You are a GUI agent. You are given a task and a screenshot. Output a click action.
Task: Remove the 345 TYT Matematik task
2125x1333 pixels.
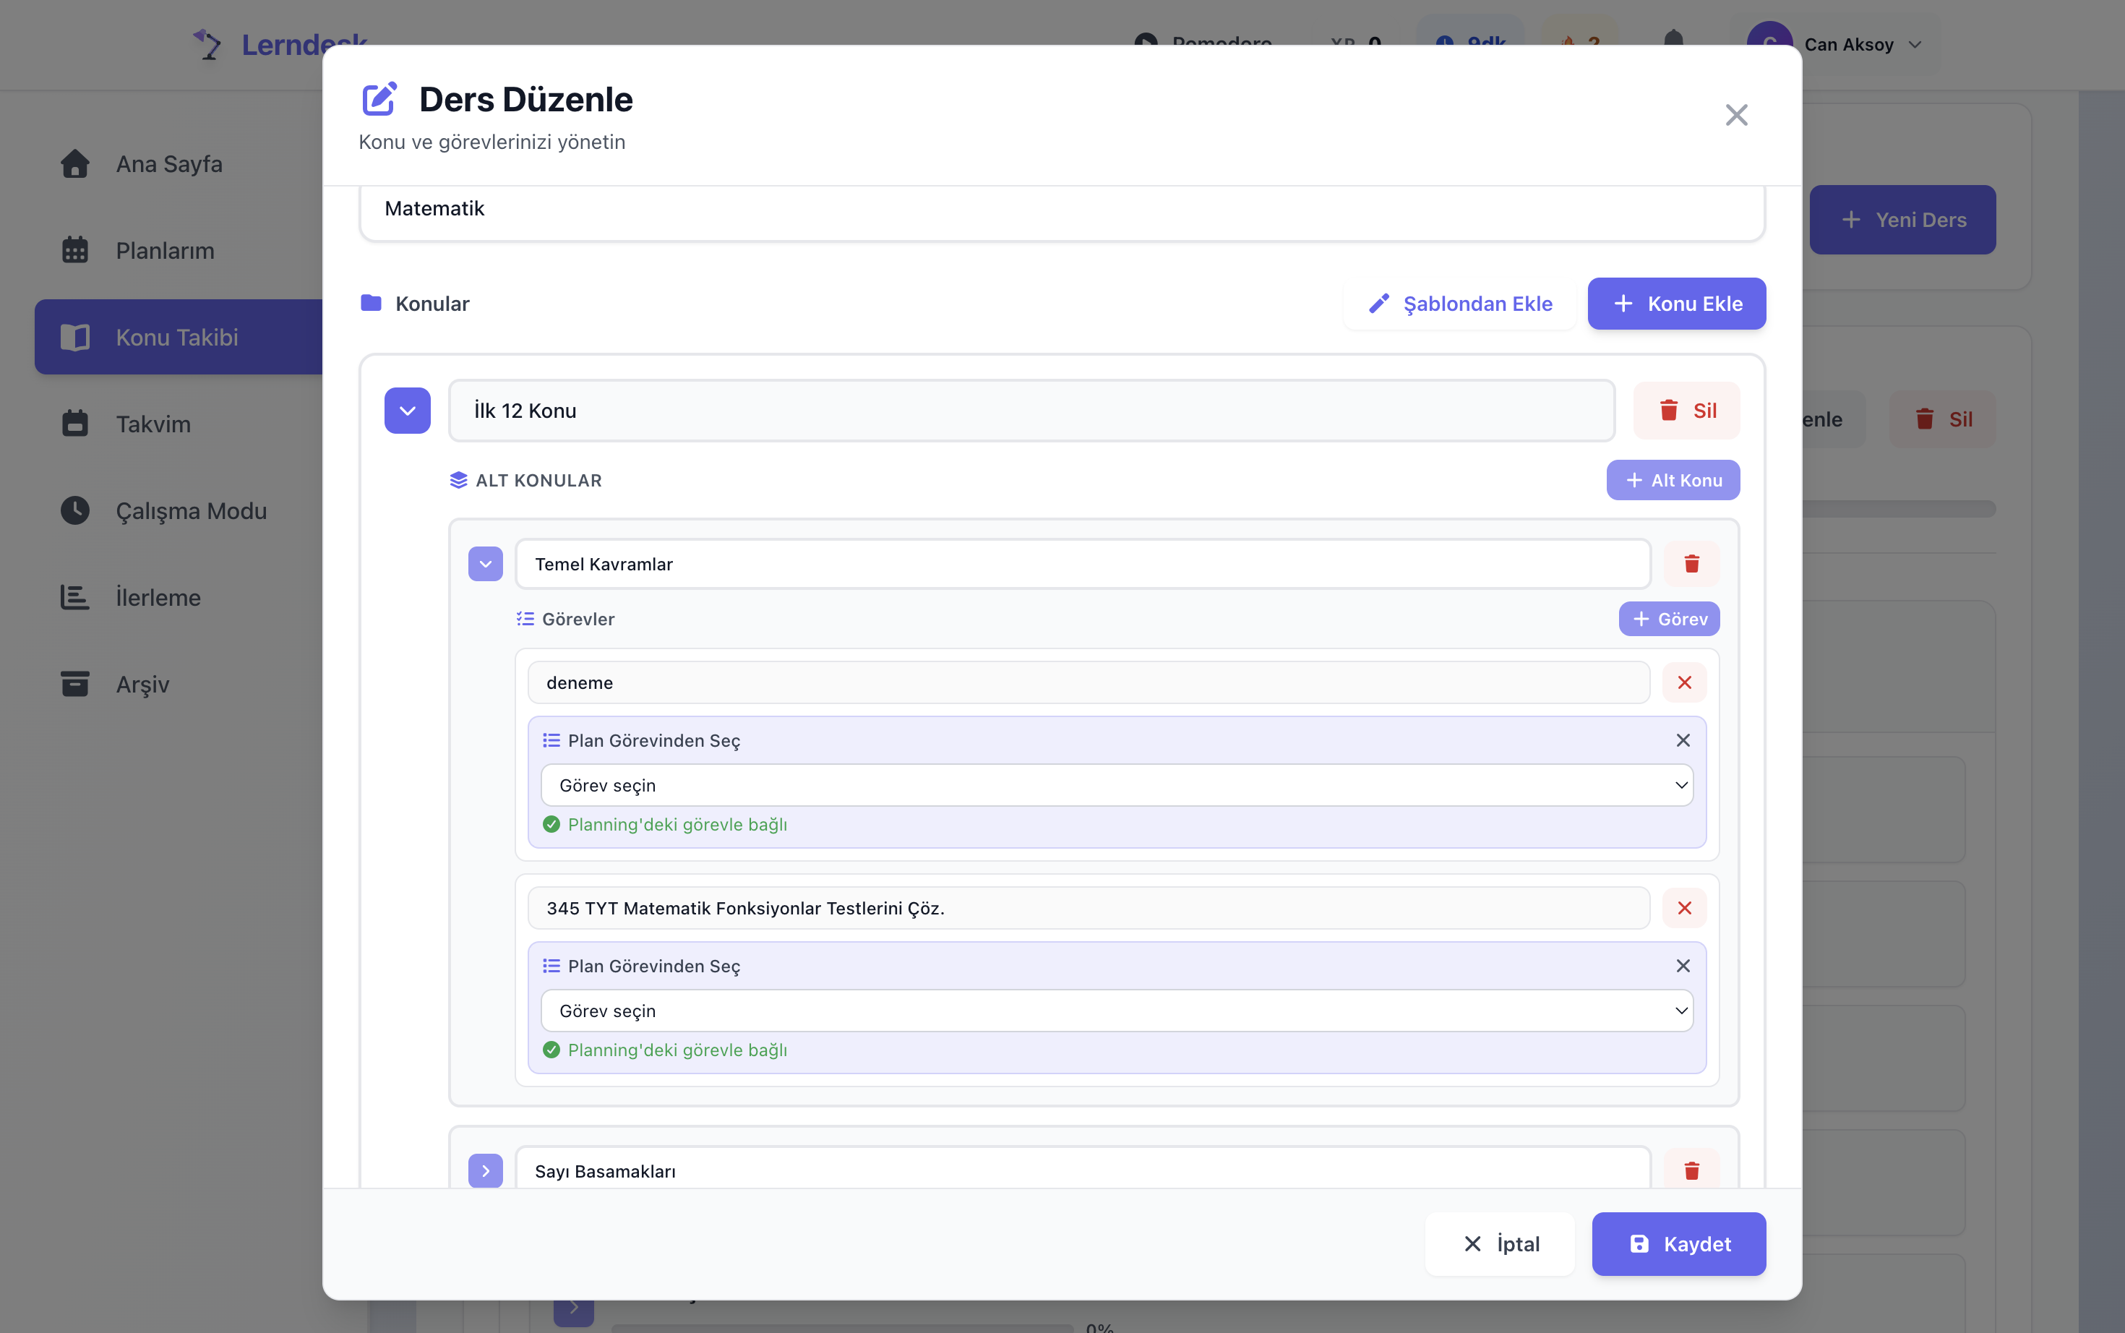coord(1683,908)
